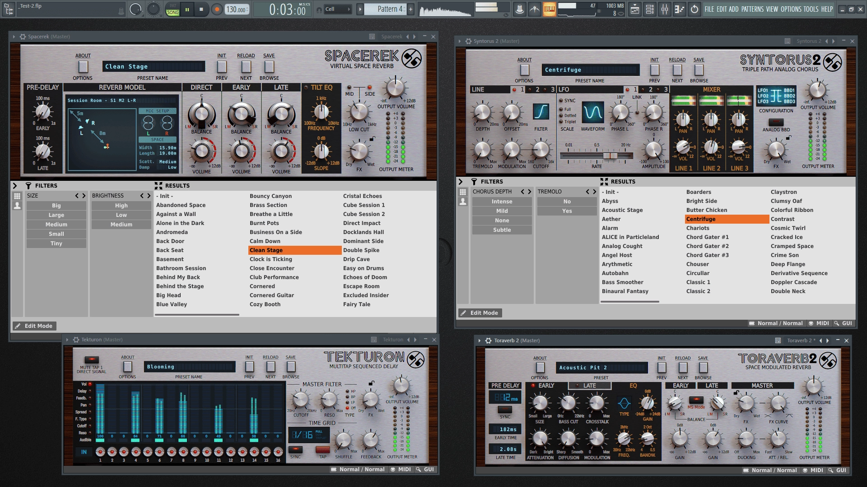The height and width of the screenshot is (487, 867).
Task: Toggle Toraverb pre-delay SYNC switch
Action: 505,409
